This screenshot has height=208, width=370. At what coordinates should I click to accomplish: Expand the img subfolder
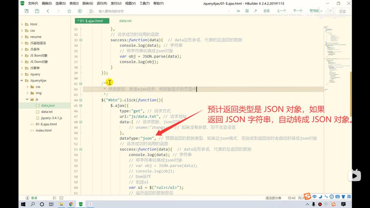(27, 93)
